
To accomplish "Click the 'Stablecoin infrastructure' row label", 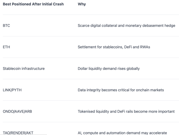I will pos(24,69).
